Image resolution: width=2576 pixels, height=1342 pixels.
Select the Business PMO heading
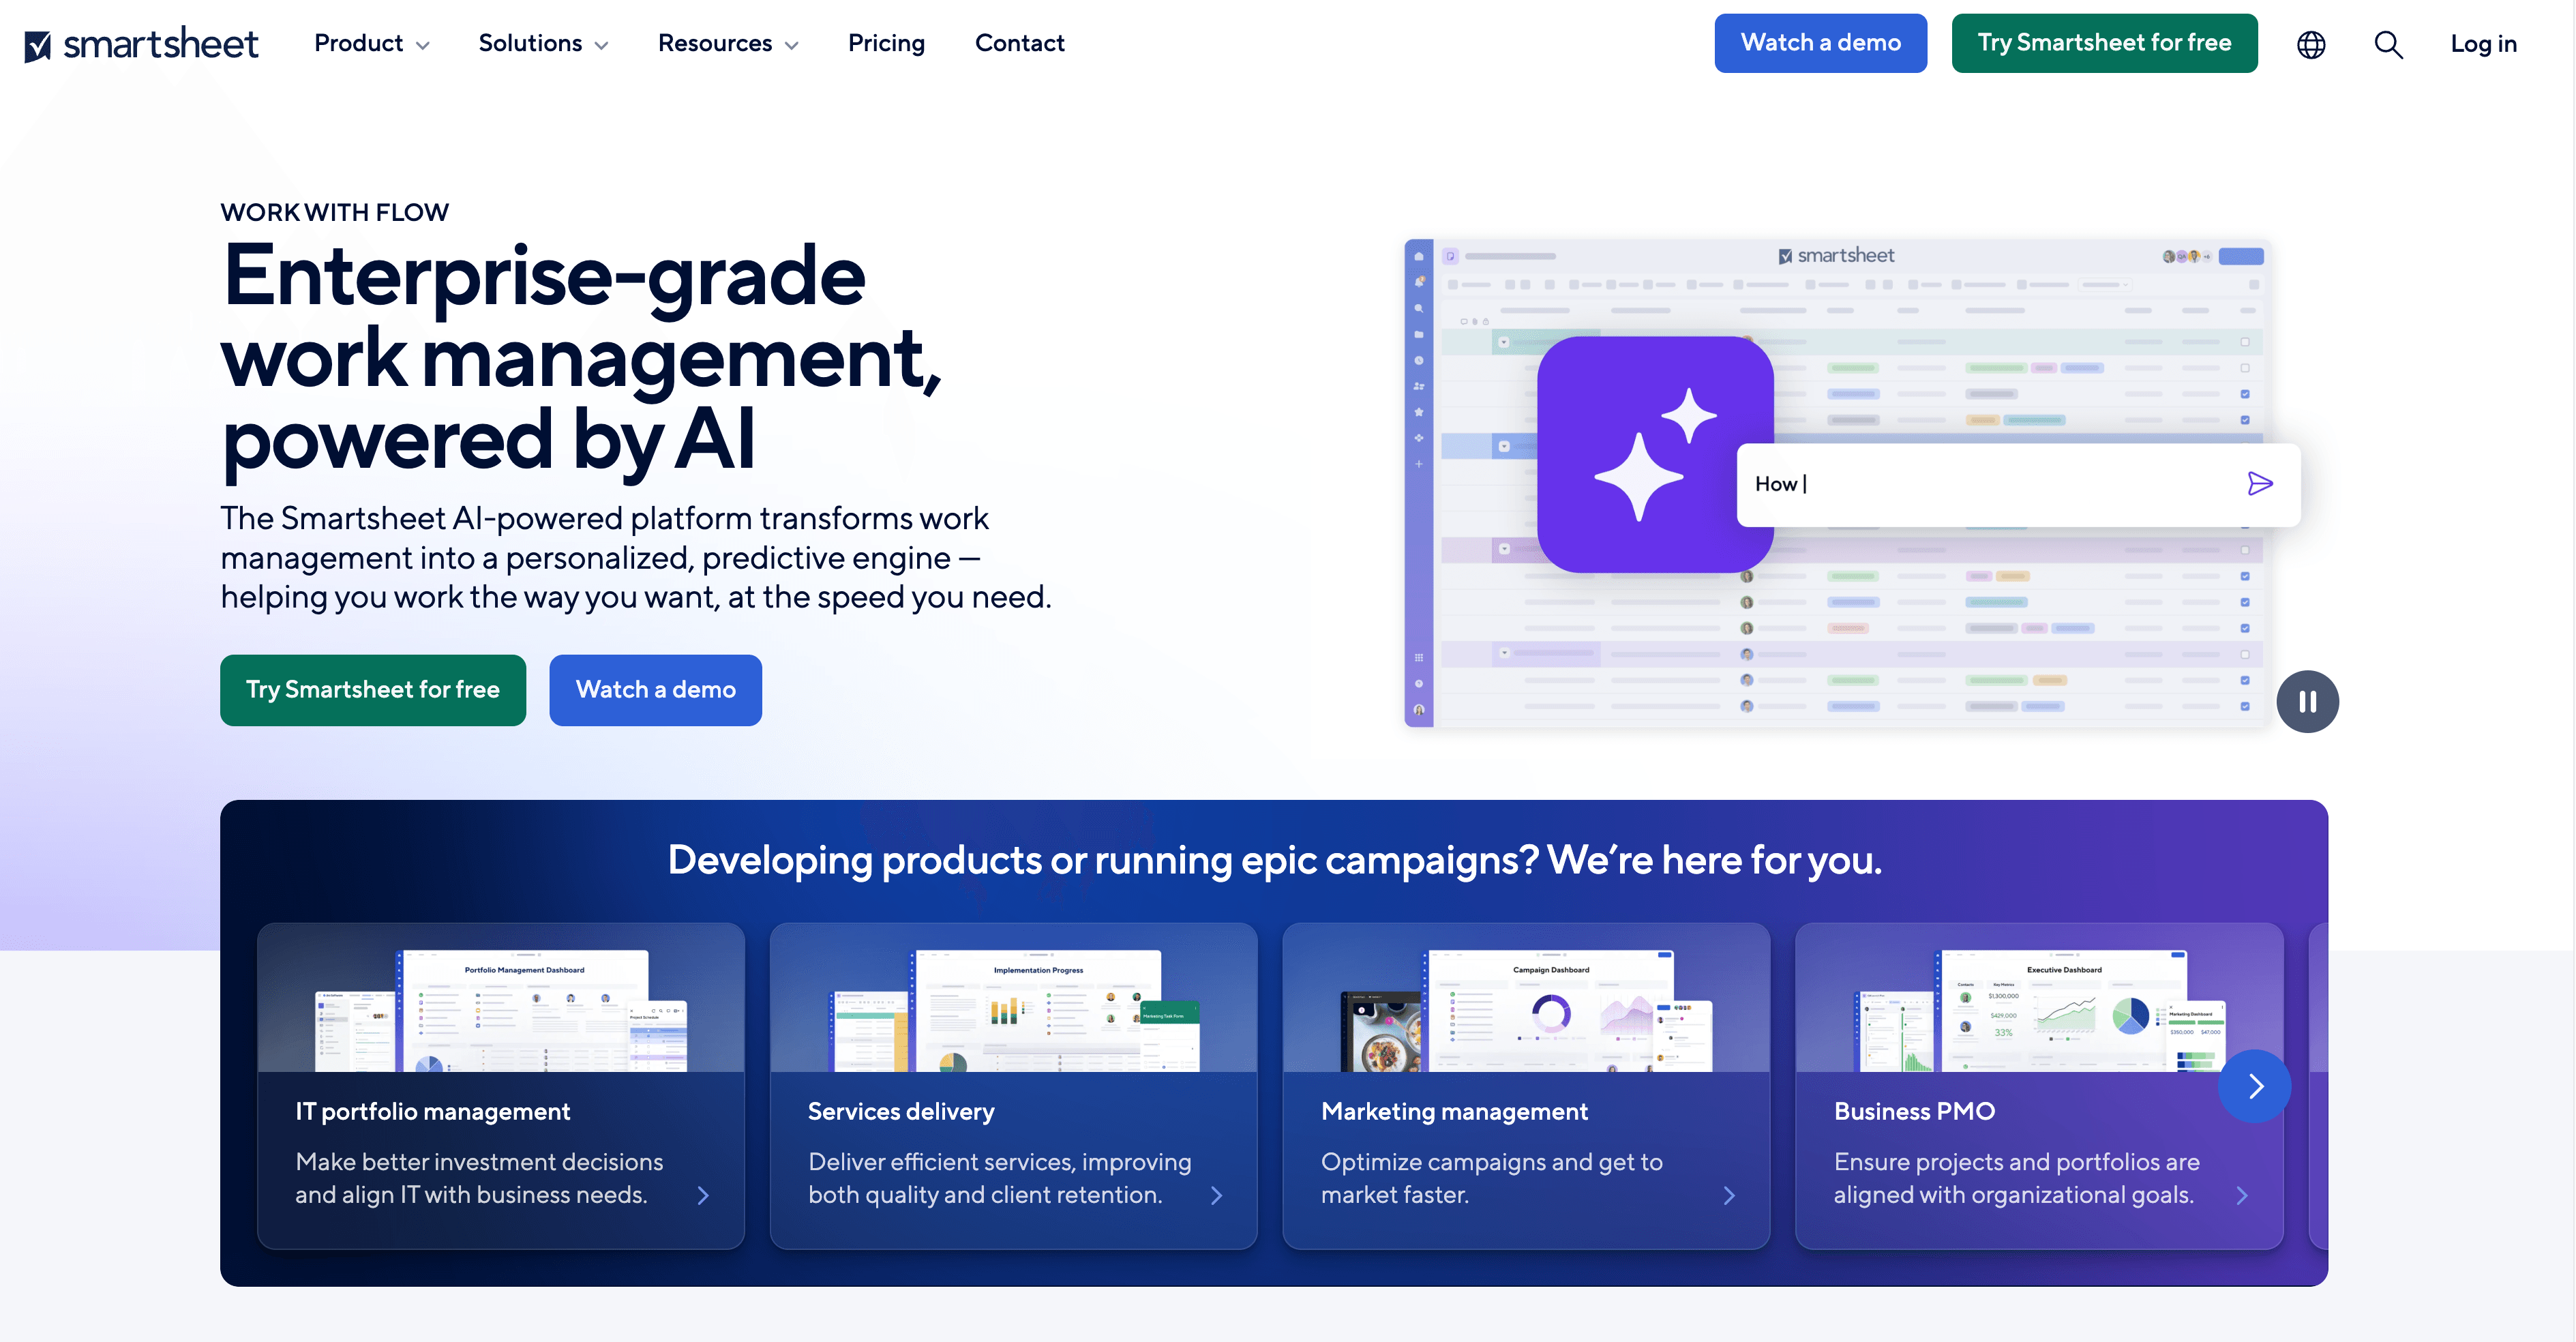click(x=1914, y=1112)
